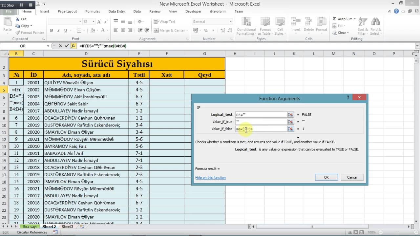Click range selector icon beside Value_if_false
The width and height of the screenshot is (420, 236).
(290, 129)
